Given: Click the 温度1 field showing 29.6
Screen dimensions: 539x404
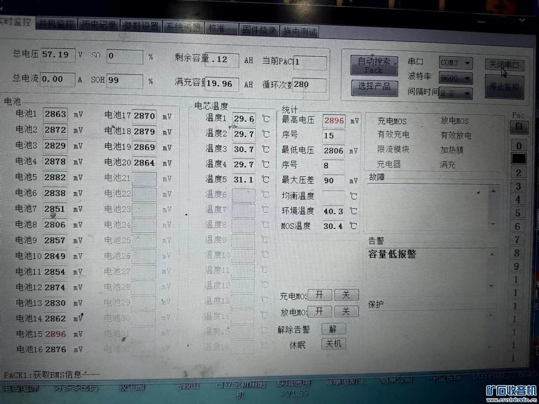Looking at the screenshot, I should click(x=244, y=119).
